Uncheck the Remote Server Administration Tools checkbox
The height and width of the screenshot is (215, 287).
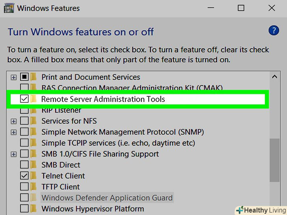(24, 99)
